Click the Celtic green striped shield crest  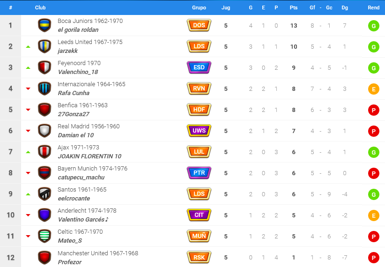pos(44,236)
